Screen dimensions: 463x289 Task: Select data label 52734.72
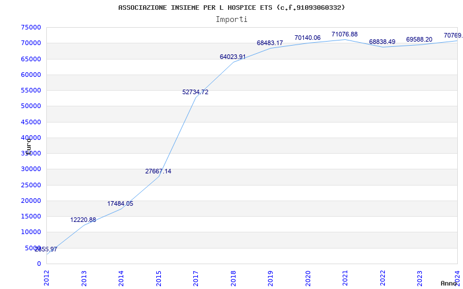(195, 92)
